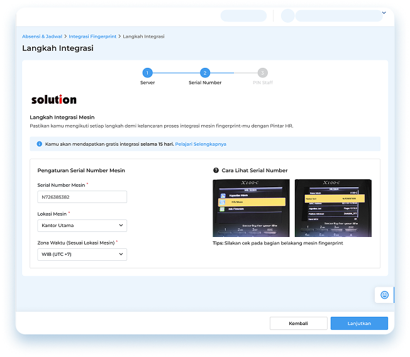
Task: Open the left fingerprint machine menu photo
Action: tap(251, 208)
